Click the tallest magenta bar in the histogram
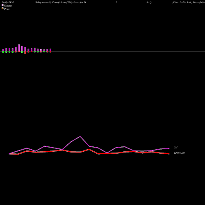Screen dimensions: 205x205 click(x=19, y=48)
